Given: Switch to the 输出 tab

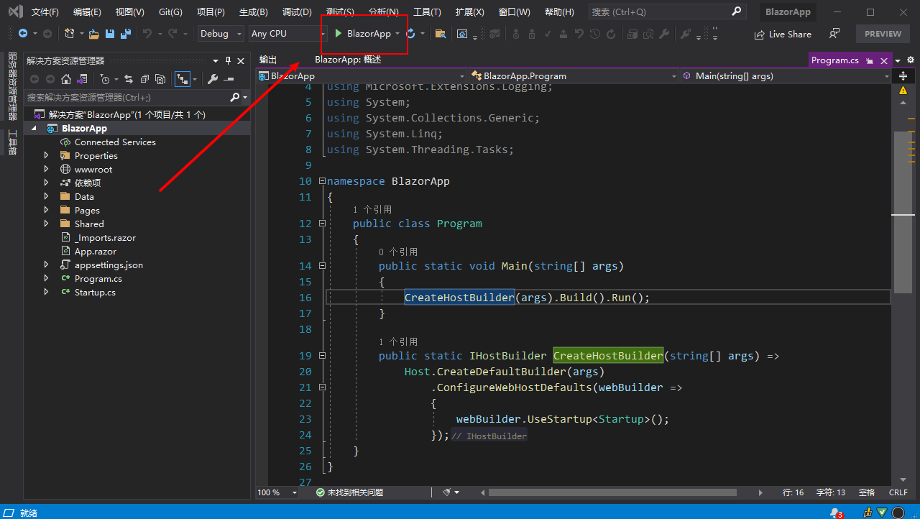Looking at the screenshot, I should point(268,60).
